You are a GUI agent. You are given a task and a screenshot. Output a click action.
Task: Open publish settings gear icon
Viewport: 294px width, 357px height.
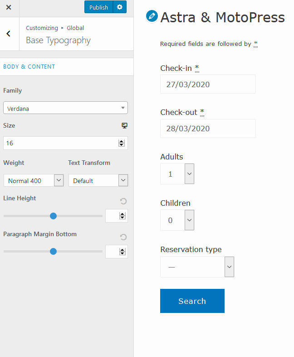pos(120,7)
